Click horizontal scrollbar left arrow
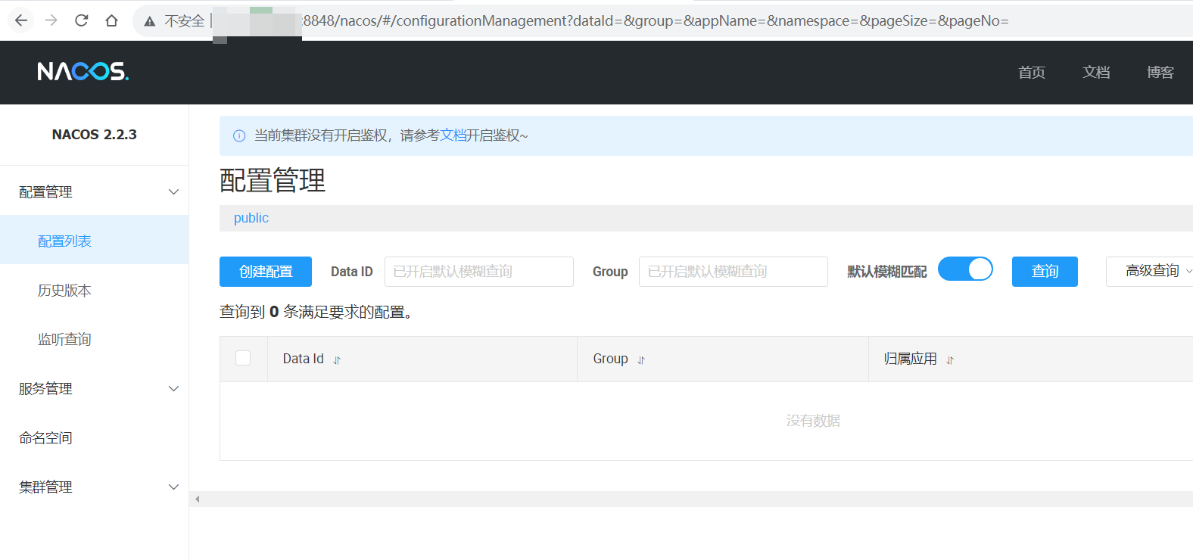 tap(198, 499)
